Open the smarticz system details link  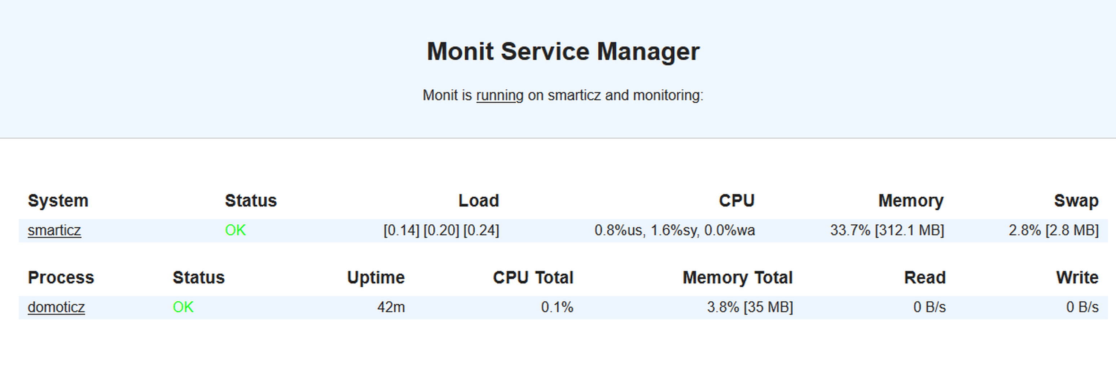click(54, 230)
